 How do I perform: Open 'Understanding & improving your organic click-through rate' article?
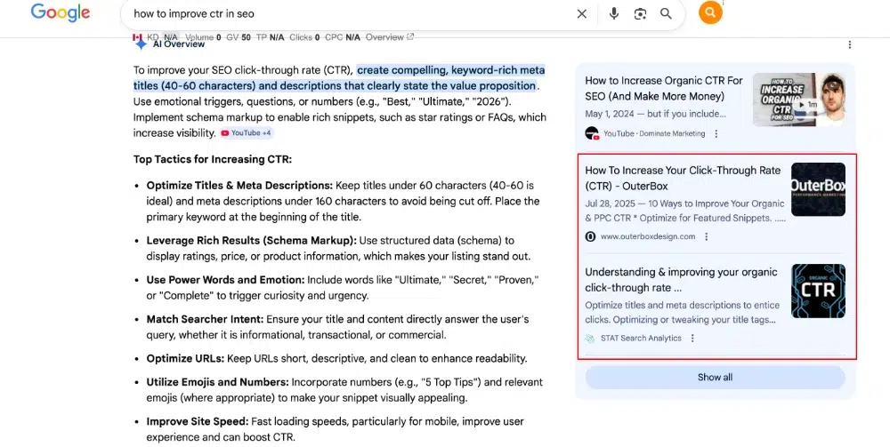[x=681, y=280]
